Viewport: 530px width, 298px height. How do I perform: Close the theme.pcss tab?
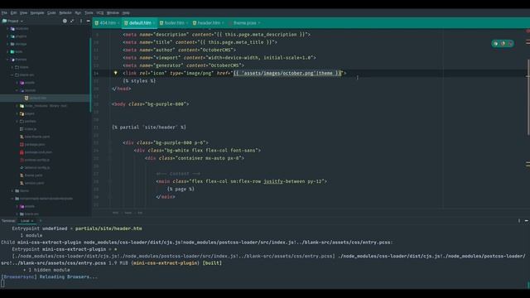259,23
